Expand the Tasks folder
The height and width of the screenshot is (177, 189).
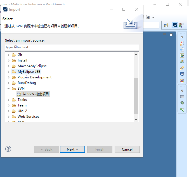click(8, 100)
